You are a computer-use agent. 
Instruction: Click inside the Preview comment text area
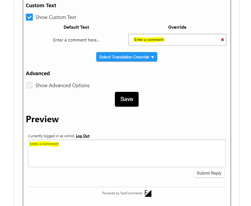point(127,156)
